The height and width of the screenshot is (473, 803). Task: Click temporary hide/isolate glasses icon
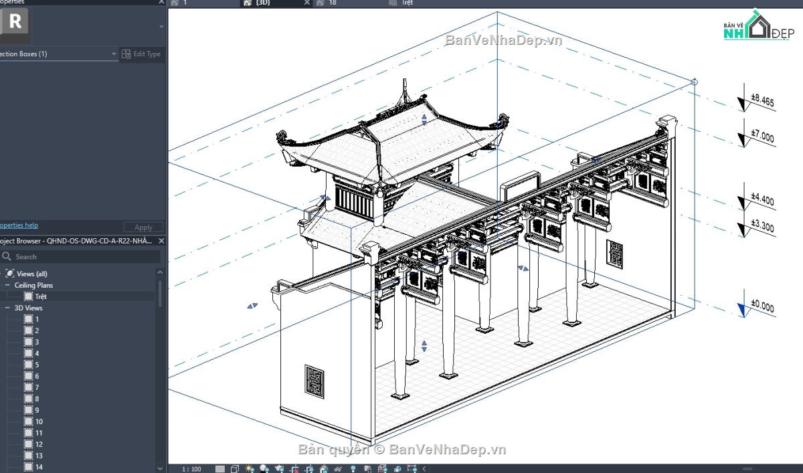click(338, 469)
